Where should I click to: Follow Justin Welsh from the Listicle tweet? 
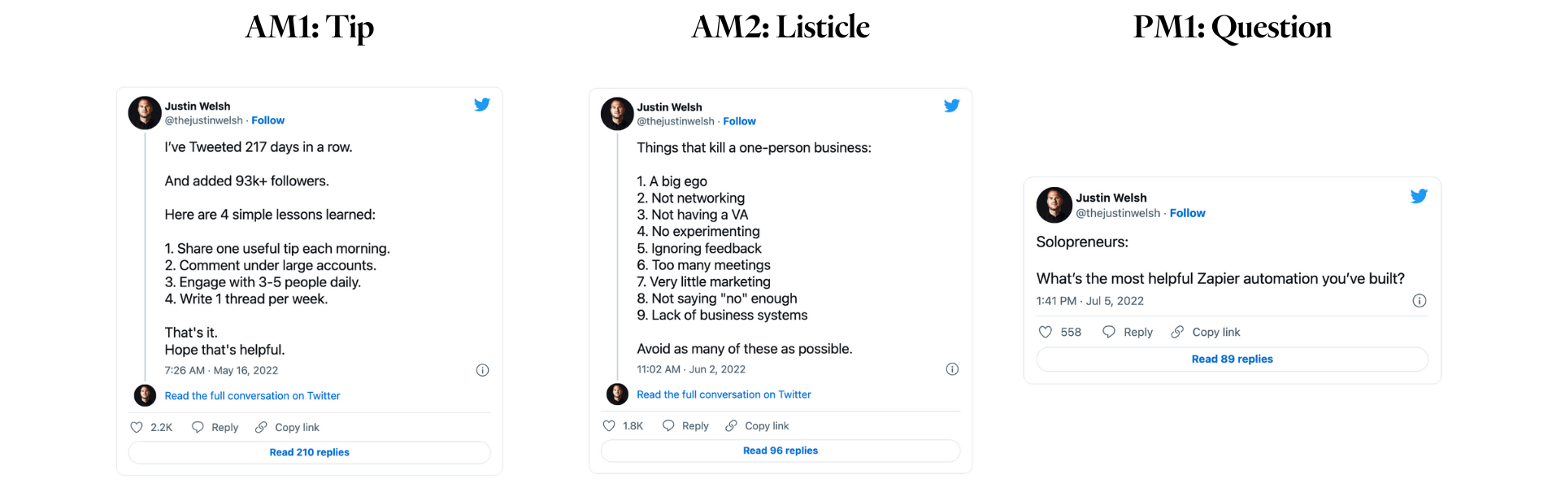tap(739, 121)
